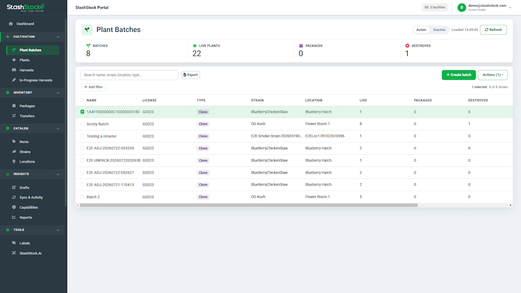
Task: Click the scrollbar right arrow
Action: (x=511, y=205)
